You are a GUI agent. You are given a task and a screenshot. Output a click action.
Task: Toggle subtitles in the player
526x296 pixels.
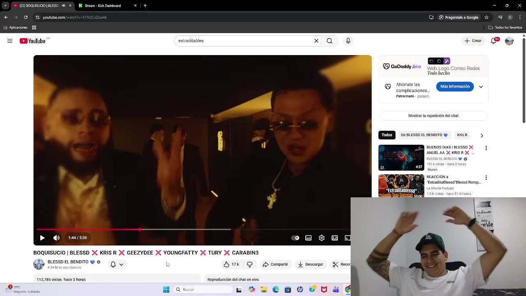pyautogui.click(x=309, y=238)
